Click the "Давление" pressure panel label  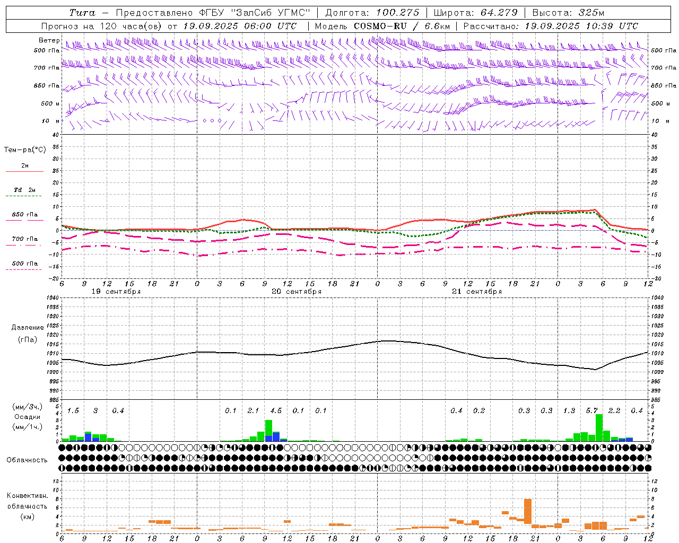tap(28, 328)
